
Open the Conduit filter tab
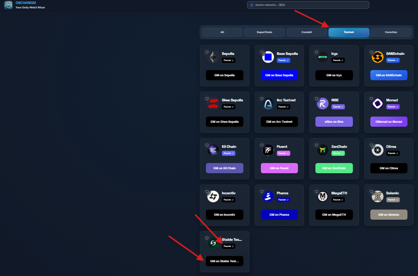[x=306, y=32]
